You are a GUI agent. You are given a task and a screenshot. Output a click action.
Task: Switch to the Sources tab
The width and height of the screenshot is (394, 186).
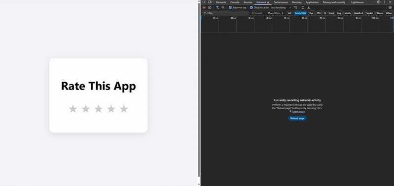coord(248,2)
